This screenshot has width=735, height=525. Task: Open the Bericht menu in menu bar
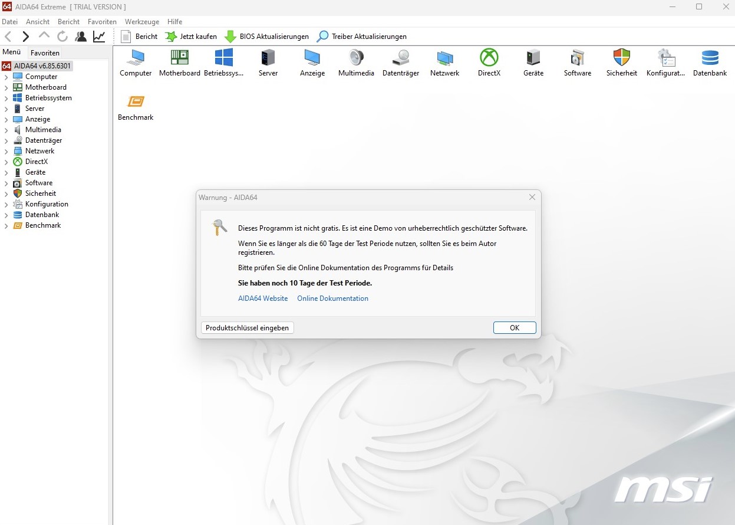click(x=68, y=22)
